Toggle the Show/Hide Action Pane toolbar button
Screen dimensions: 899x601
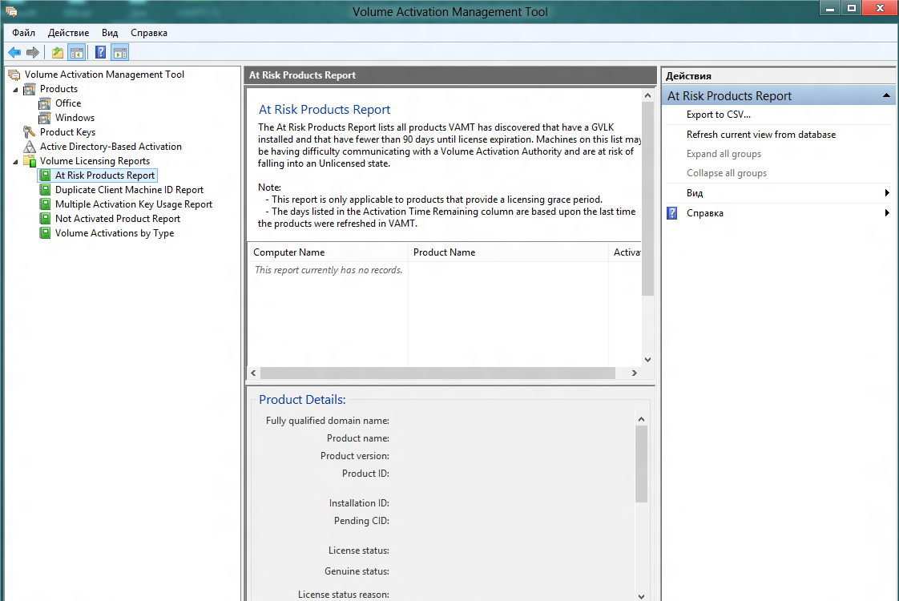tap(120, 53)
